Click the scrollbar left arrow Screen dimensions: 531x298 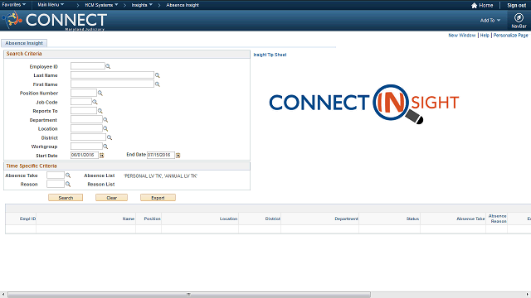click(2, 295)
